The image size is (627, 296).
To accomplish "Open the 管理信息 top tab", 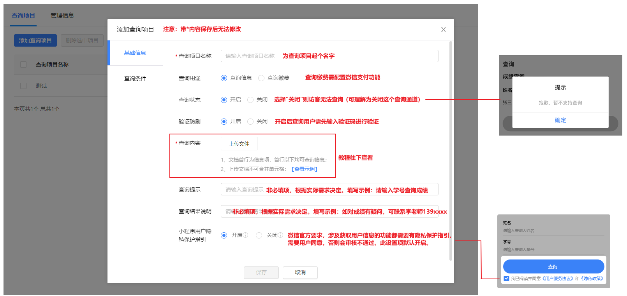I will tap(62, 16).
